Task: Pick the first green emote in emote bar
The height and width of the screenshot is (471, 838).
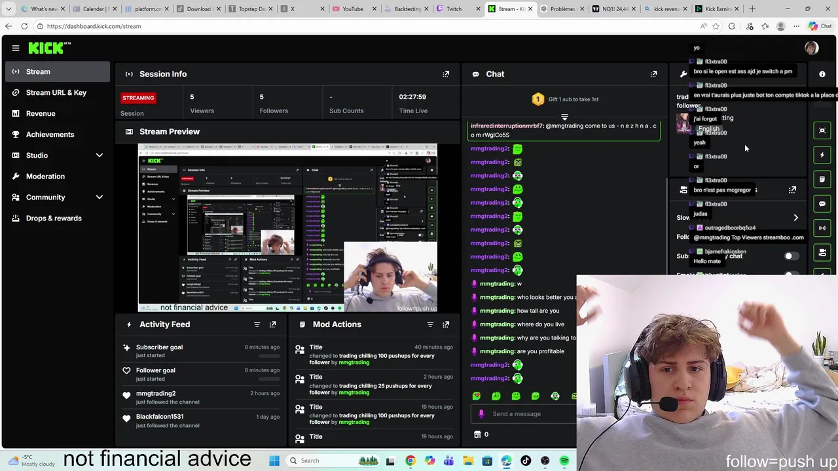Action: [x=477, y=396]
